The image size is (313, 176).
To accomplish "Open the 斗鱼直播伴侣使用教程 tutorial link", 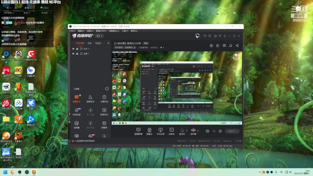I will [x=85, y=141].
